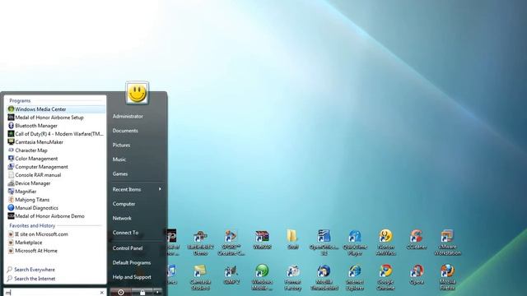Click the lock button in Start menu
Image resolution: width=527 pixels, height=296 pixels.
(142, 293)
